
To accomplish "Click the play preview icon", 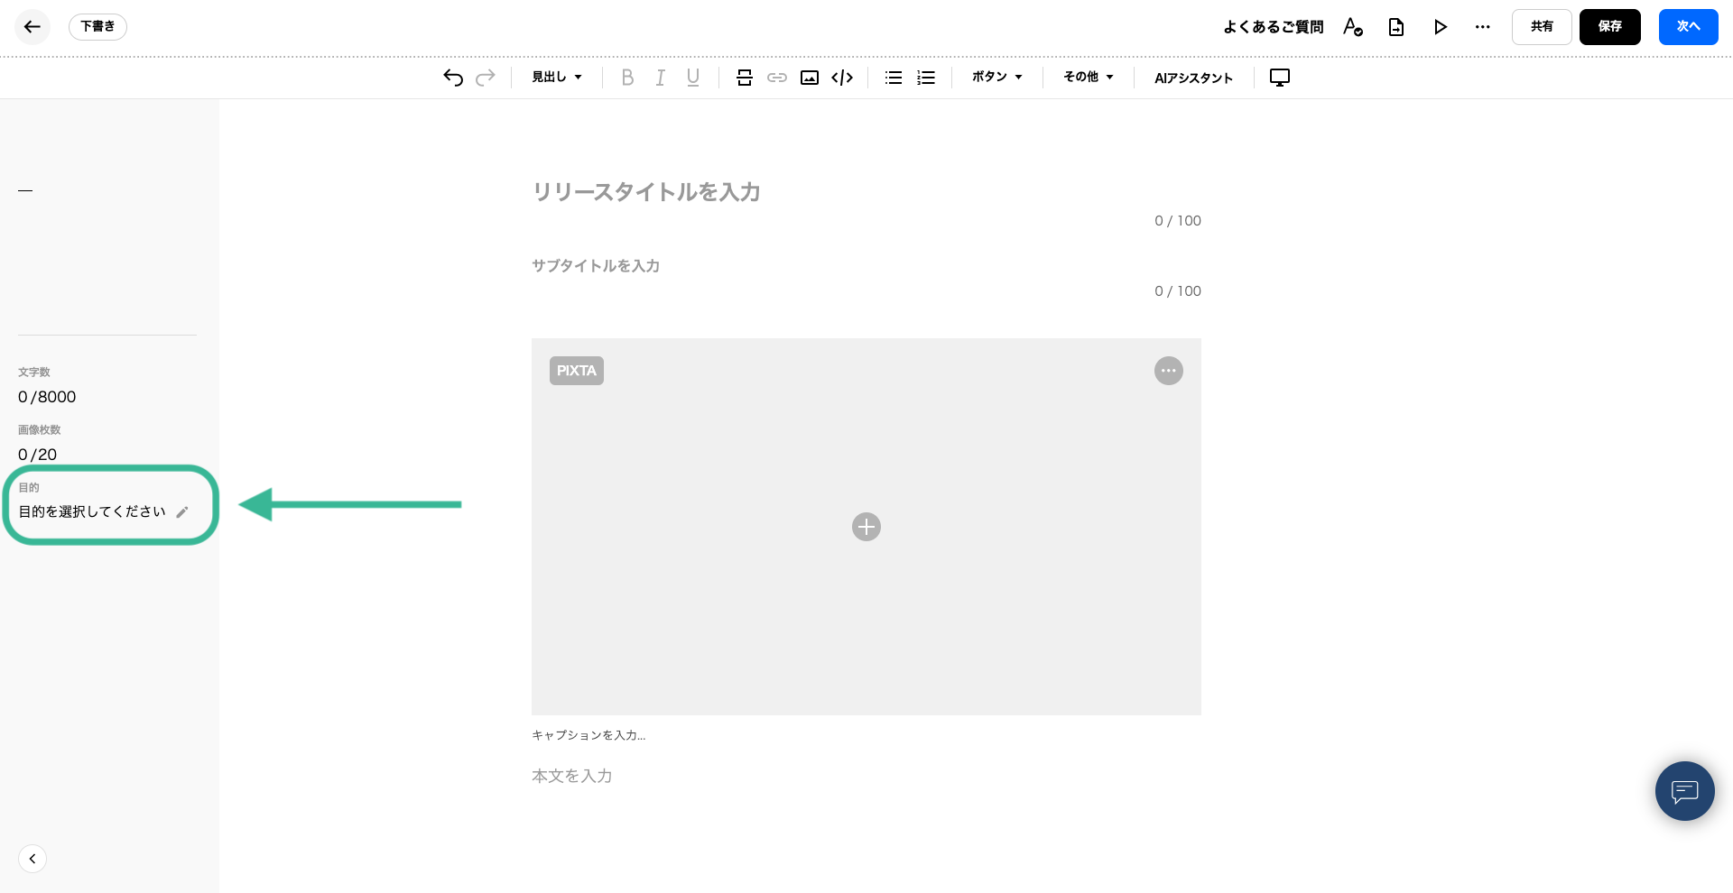I will [x=1441, y=27].
